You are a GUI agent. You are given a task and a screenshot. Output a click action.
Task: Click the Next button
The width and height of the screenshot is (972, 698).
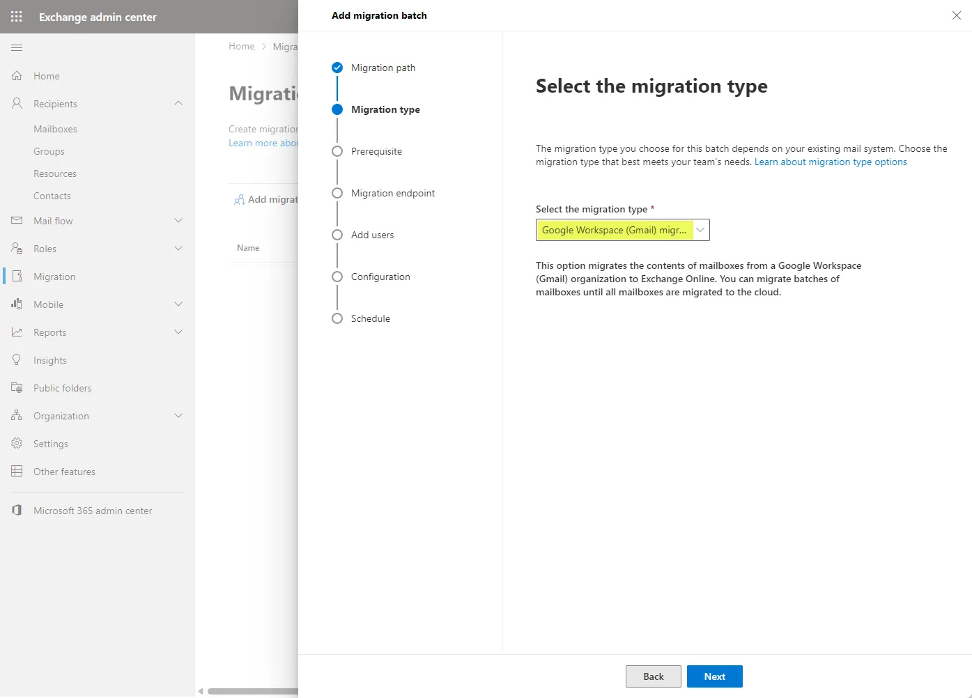(714, 676)
